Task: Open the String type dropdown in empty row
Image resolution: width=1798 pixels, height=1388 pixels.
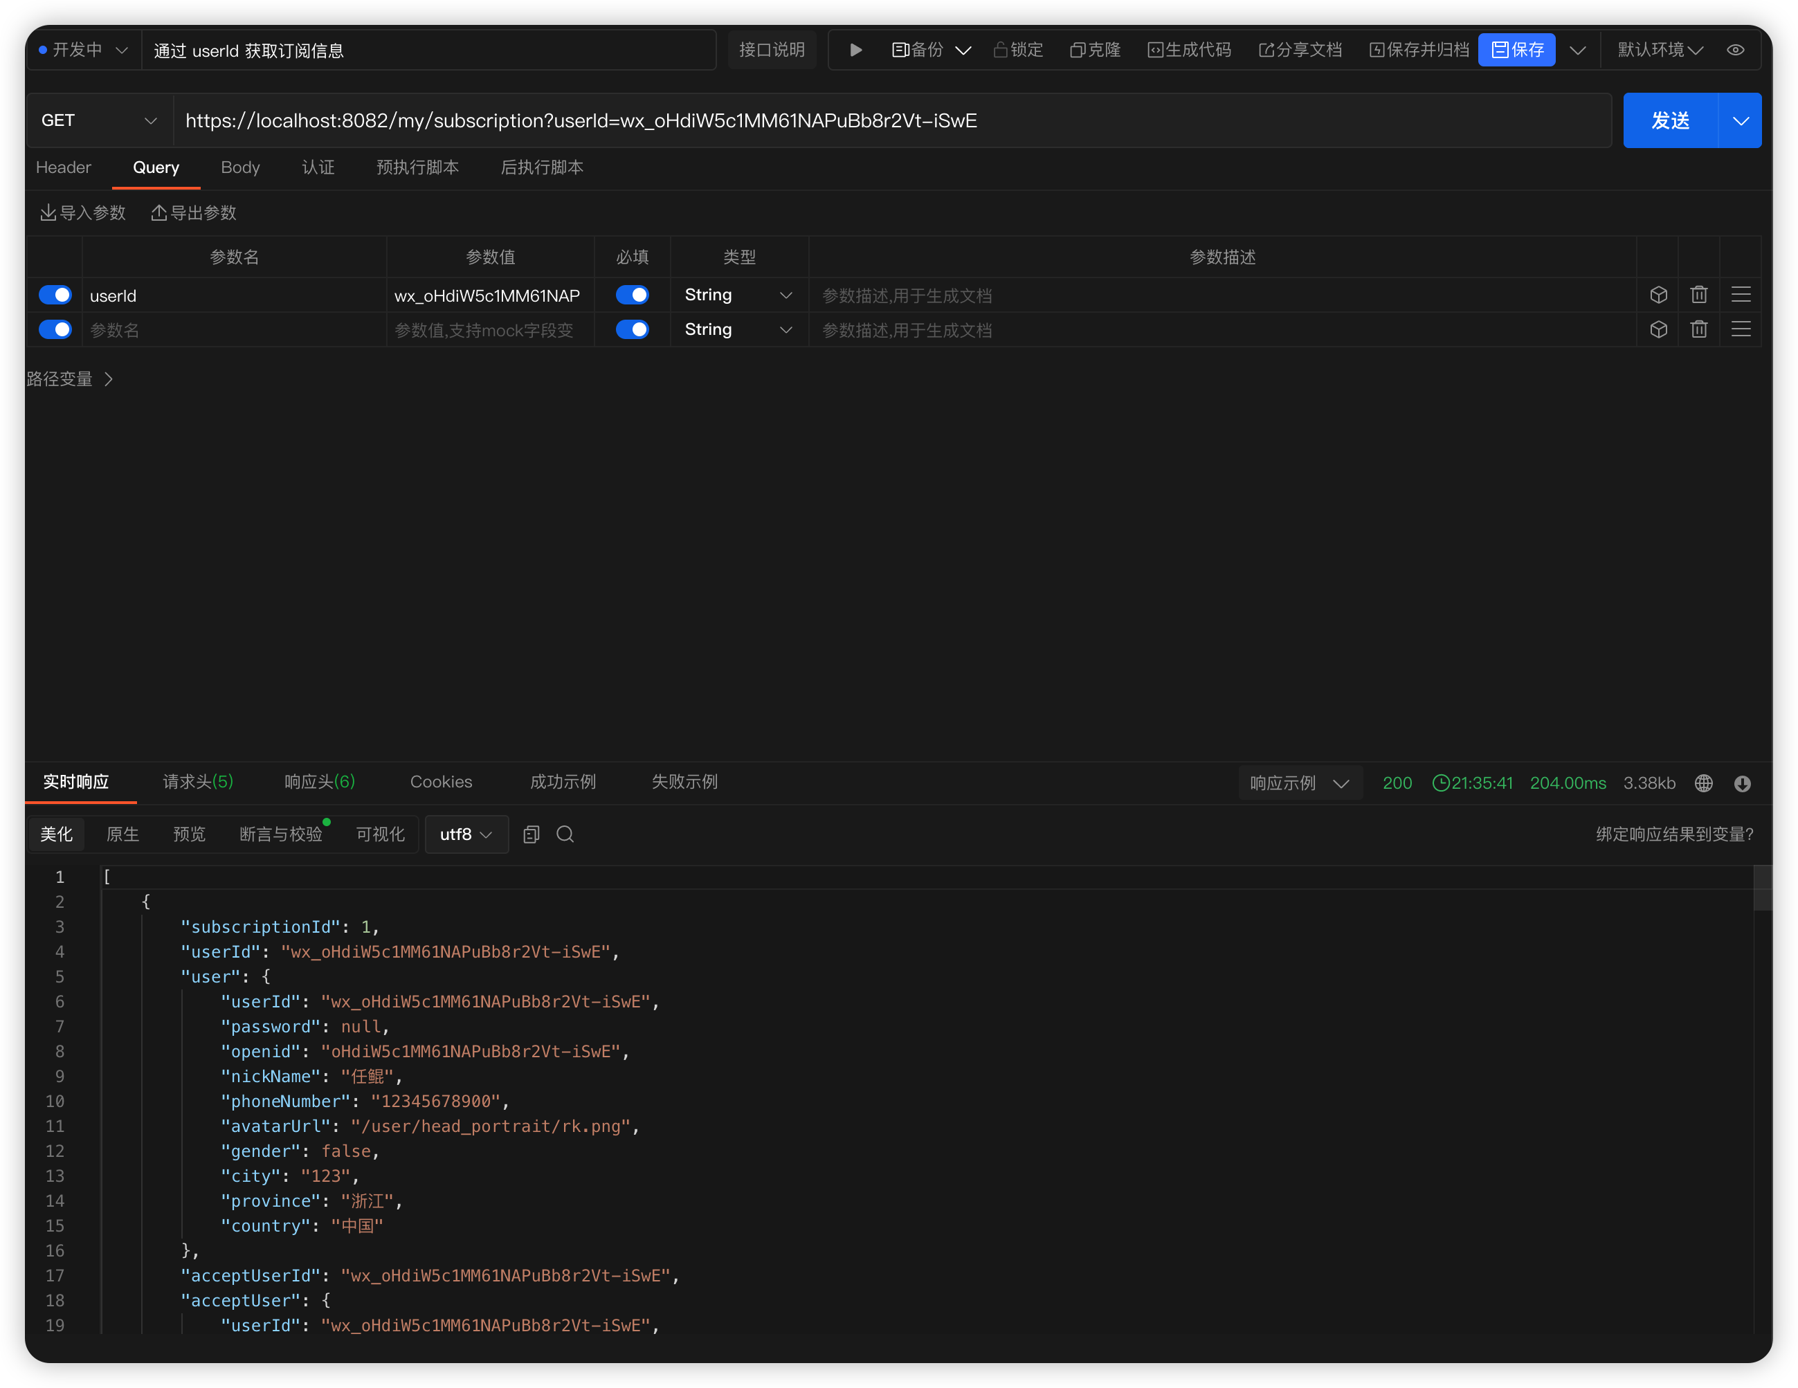Action: [738, 329]
